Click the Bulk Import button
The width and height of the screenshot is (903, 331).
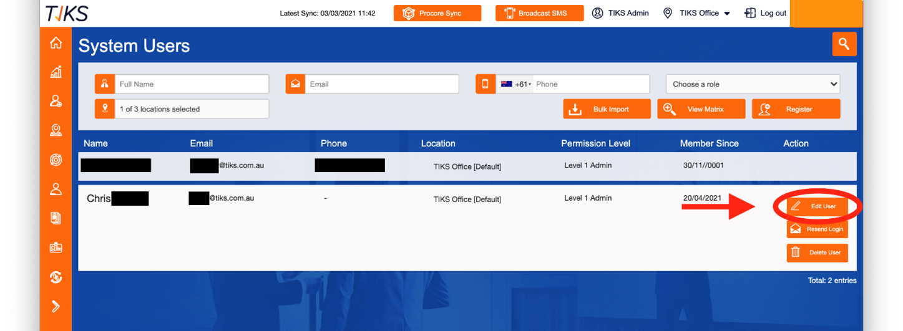click(607, 109)
